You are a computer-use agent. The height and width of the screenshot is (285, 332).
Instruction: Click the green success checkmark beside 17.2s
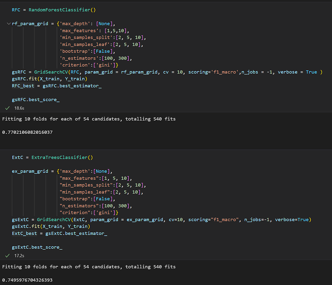tap(8, 256)
